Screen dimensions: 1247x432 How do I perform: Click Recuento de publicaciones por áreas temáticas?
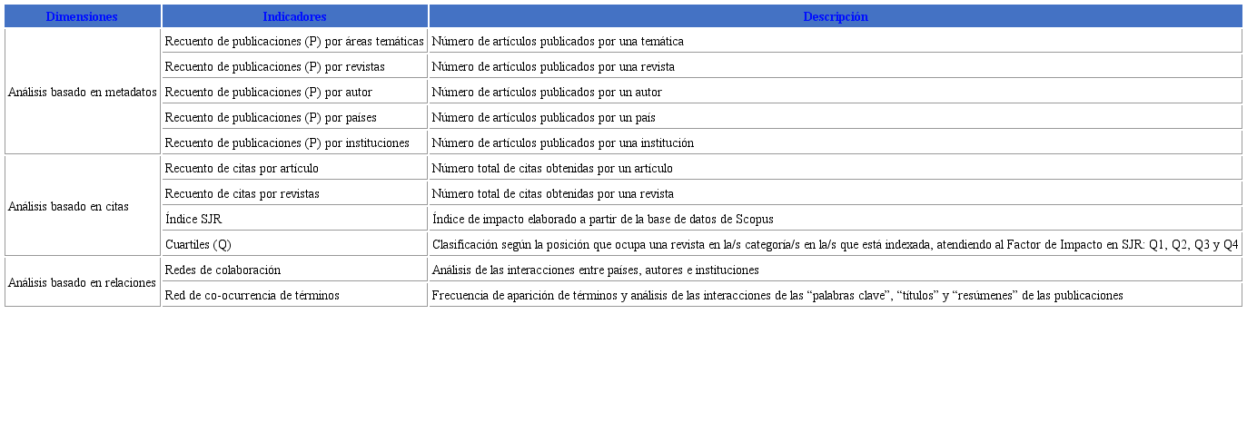tap(294, 41)
